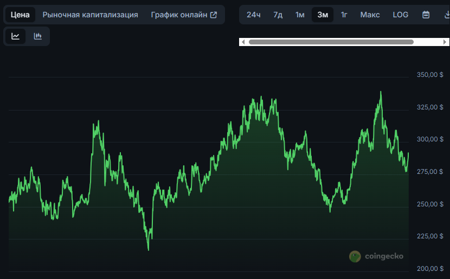Click the scrollbar right arrow
450x279 pixels.
[x=445, y=42]
